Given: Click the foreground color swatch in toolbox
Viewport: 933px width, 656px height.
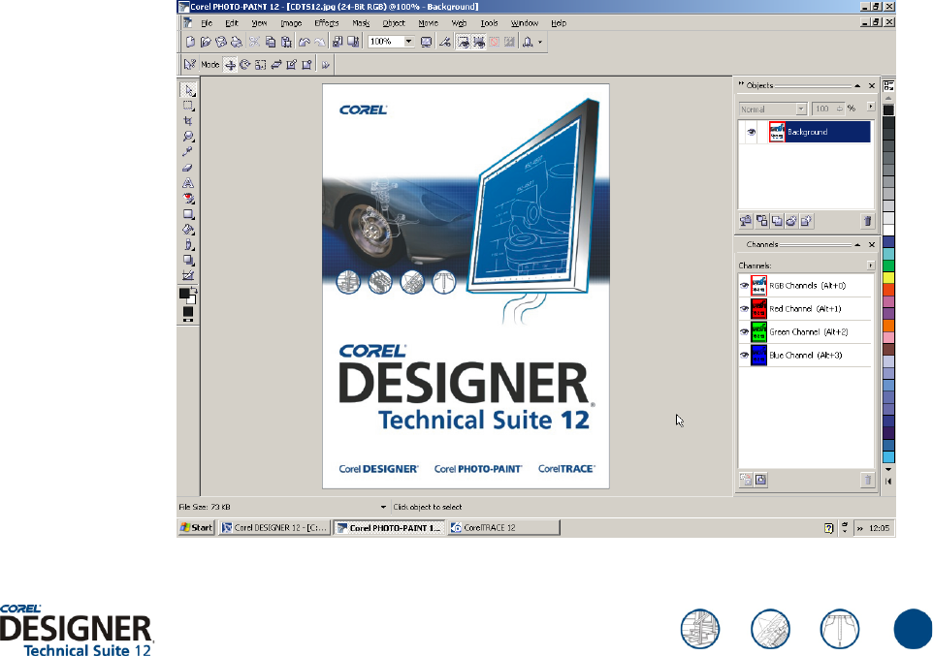Looking at the screenshot, I should [x=184, y=294].
